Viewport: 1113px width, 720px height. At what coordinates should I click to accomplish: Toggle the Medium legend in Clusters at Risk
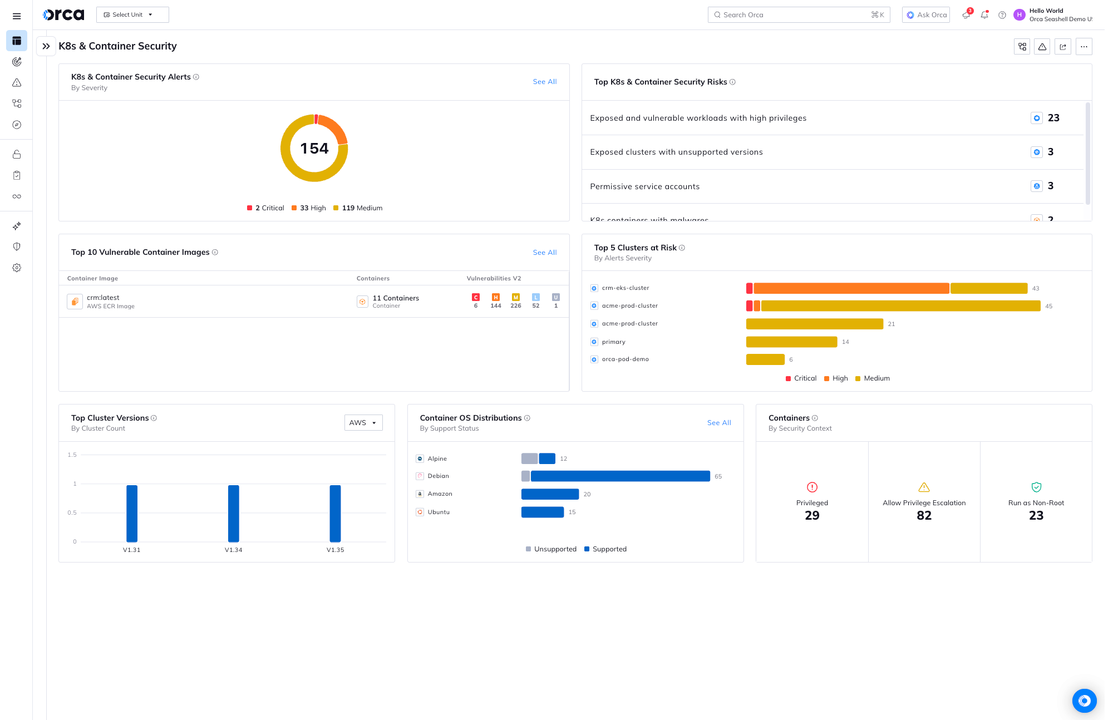[873, 378]
